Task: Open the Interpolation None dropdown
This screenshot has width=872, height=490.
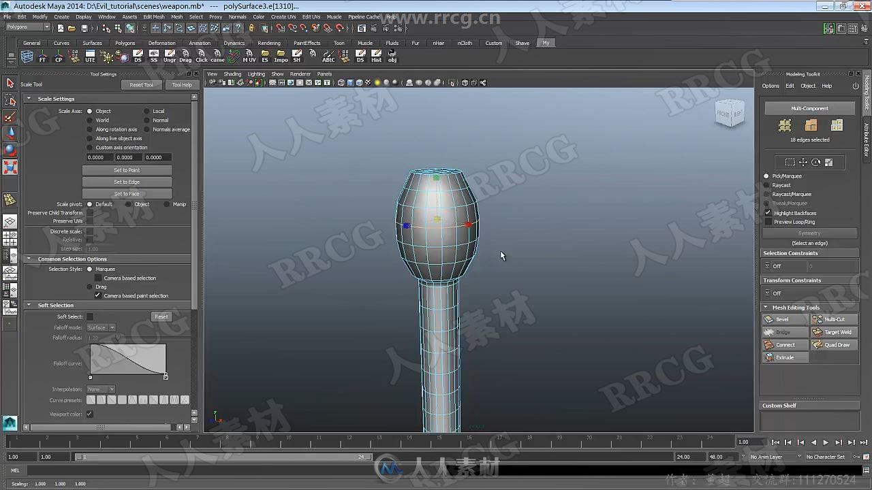Action: pyautogui.click(x=101, y=389)
